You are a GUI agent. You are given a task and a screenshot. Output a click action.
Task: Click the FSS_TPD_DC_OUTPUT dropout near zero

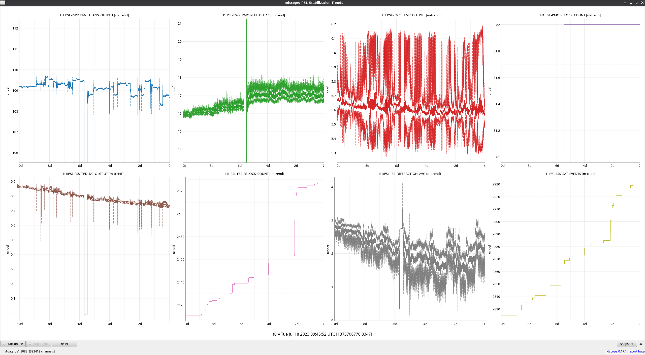point(86,314)
